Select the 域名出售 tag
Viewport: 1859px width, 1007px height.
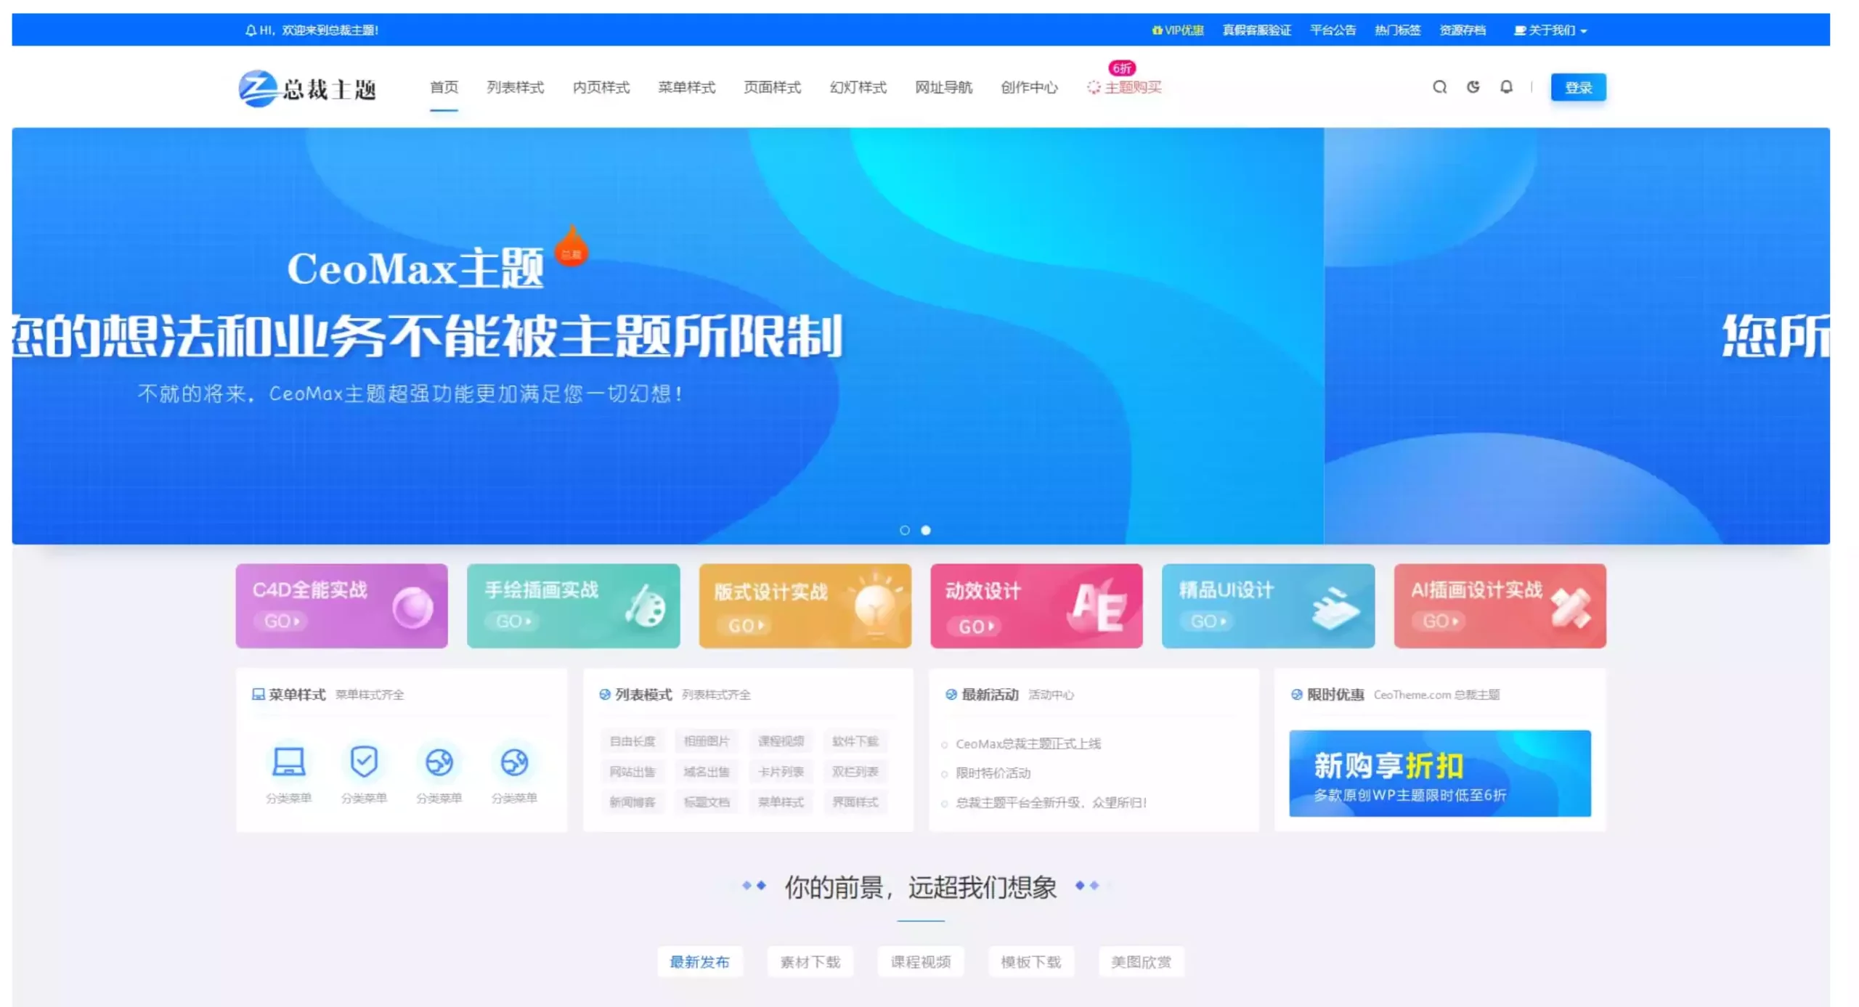point(706,771)
